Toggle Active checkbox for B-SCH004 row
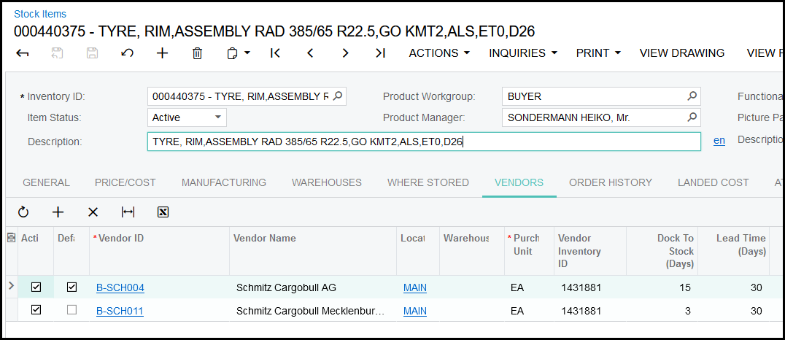785x340 pixels. click(x=36, y=287)
